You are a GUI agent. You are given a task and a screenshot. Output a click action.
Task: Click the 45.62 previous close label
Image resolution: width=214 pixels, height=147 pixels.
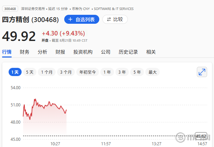201,136
